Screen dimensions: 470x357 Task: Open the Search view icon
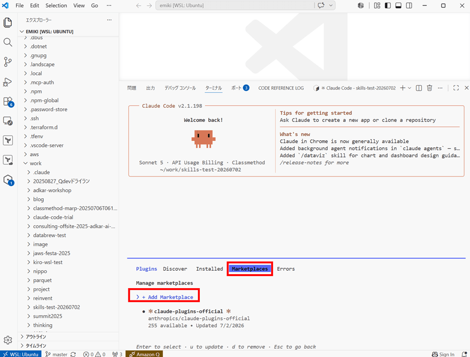(x=8, y=42)
